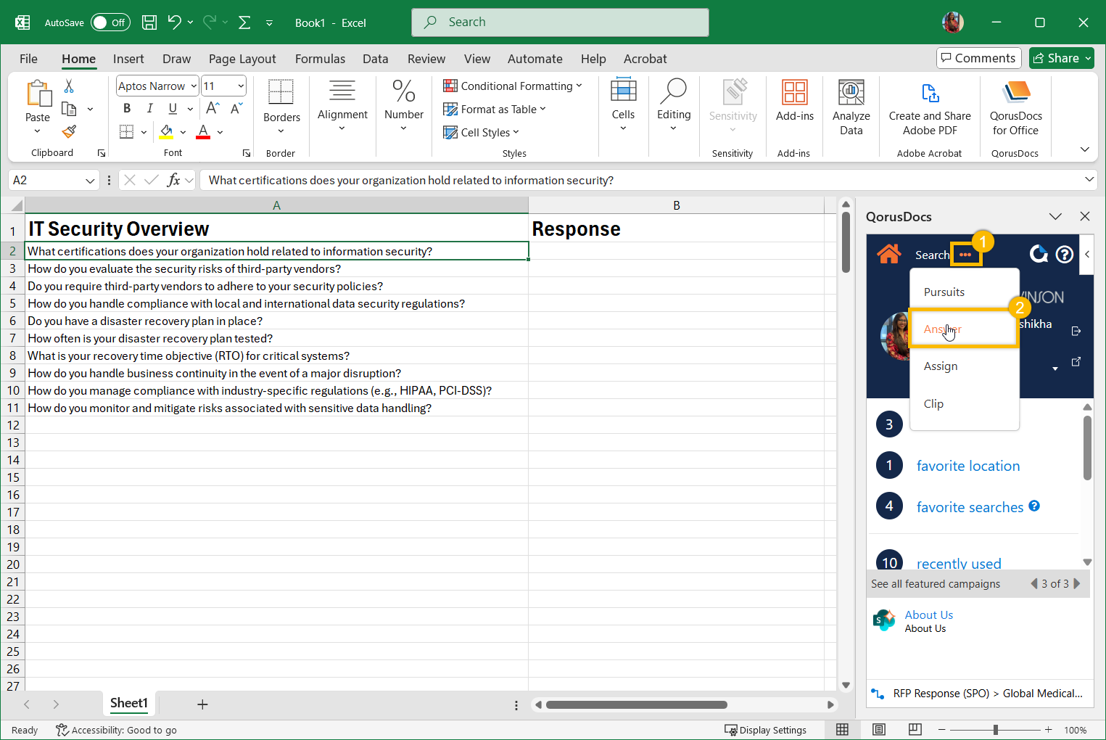1106x740 pixels.
Task: Open the font name dropdown
Action: coord(194,86)
